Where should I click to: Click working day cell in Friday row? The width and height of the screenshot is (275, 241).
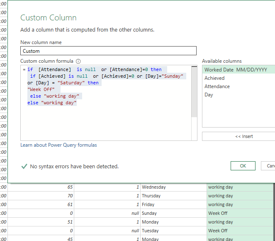point(240,204)
